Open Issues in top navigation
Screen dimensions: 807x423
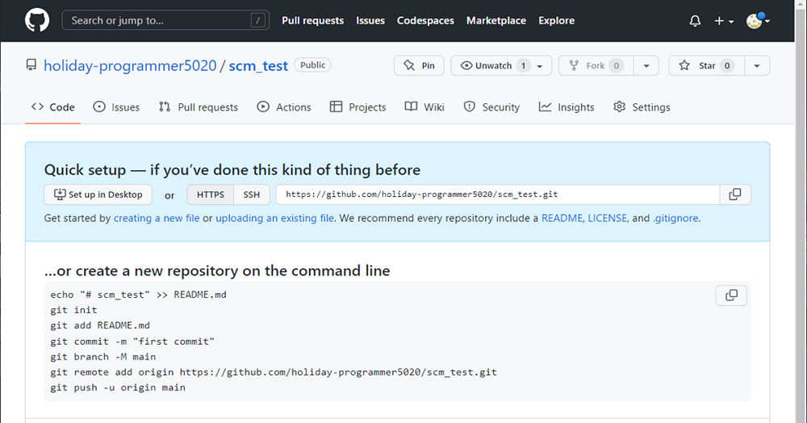(370, 20)
